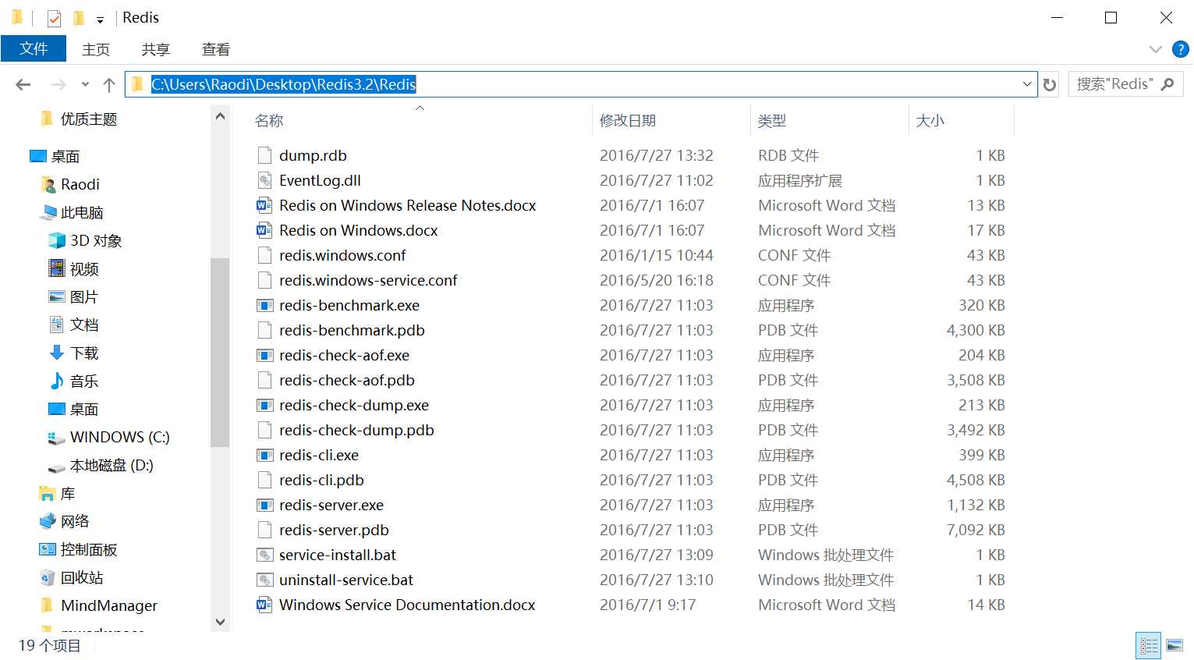This screenshot has height=660, width=1194.
Task: Click the 搜索"Redis" search box
Action: [x=1126, y=84]
